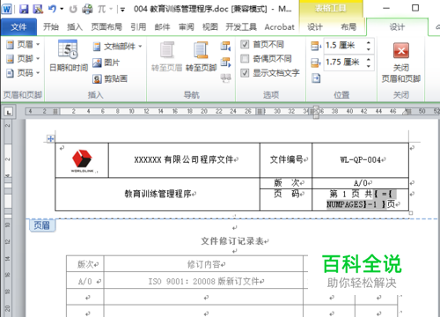The width and height of the screenshot is (440, 317).
Task: Click the 文件修订记录表 heading
Action: pyautogui.click(x=232, y=241)
